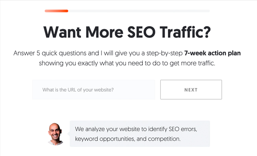The height and width of the screenshot is (156, 257).
Task: Click the gray unfilled progress bar track
Action: 139,11
